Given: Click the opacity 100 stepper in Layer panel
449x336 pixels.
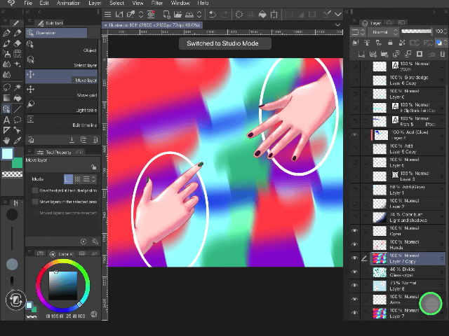Looking at the screenshot, I should pos(445,31).
